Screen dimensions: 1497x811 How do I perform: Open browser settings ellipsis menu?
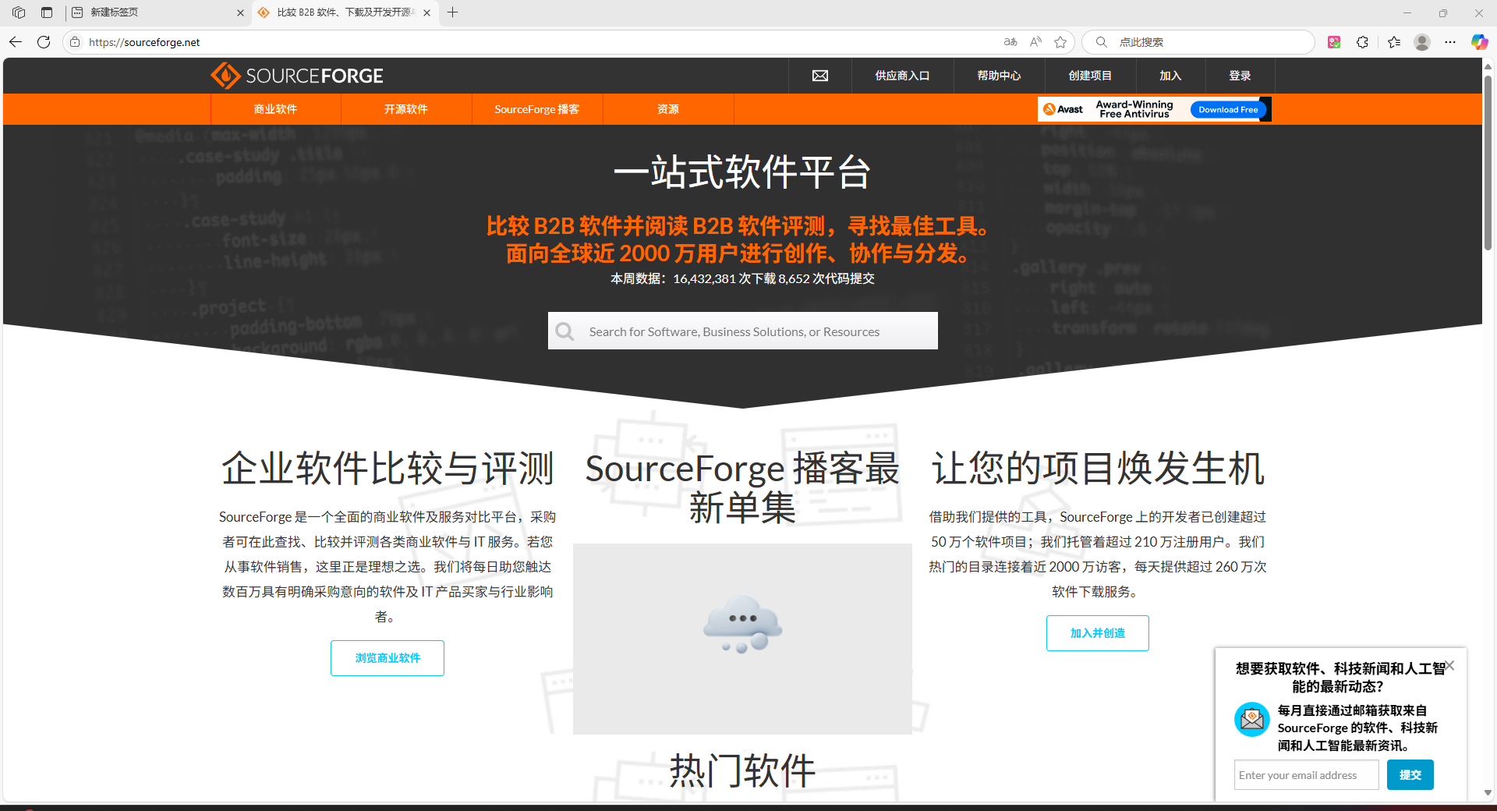pos(1450,42)
